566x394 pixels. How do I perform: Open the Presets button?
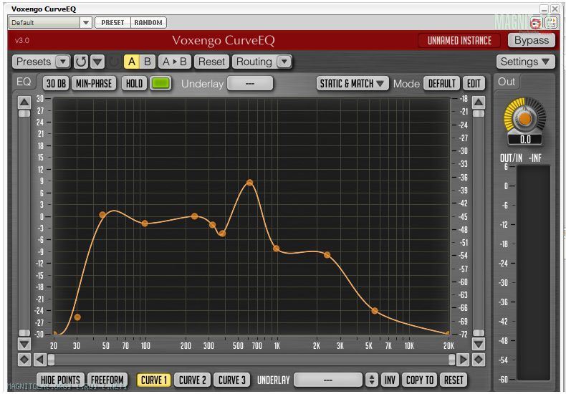(34, 62)
